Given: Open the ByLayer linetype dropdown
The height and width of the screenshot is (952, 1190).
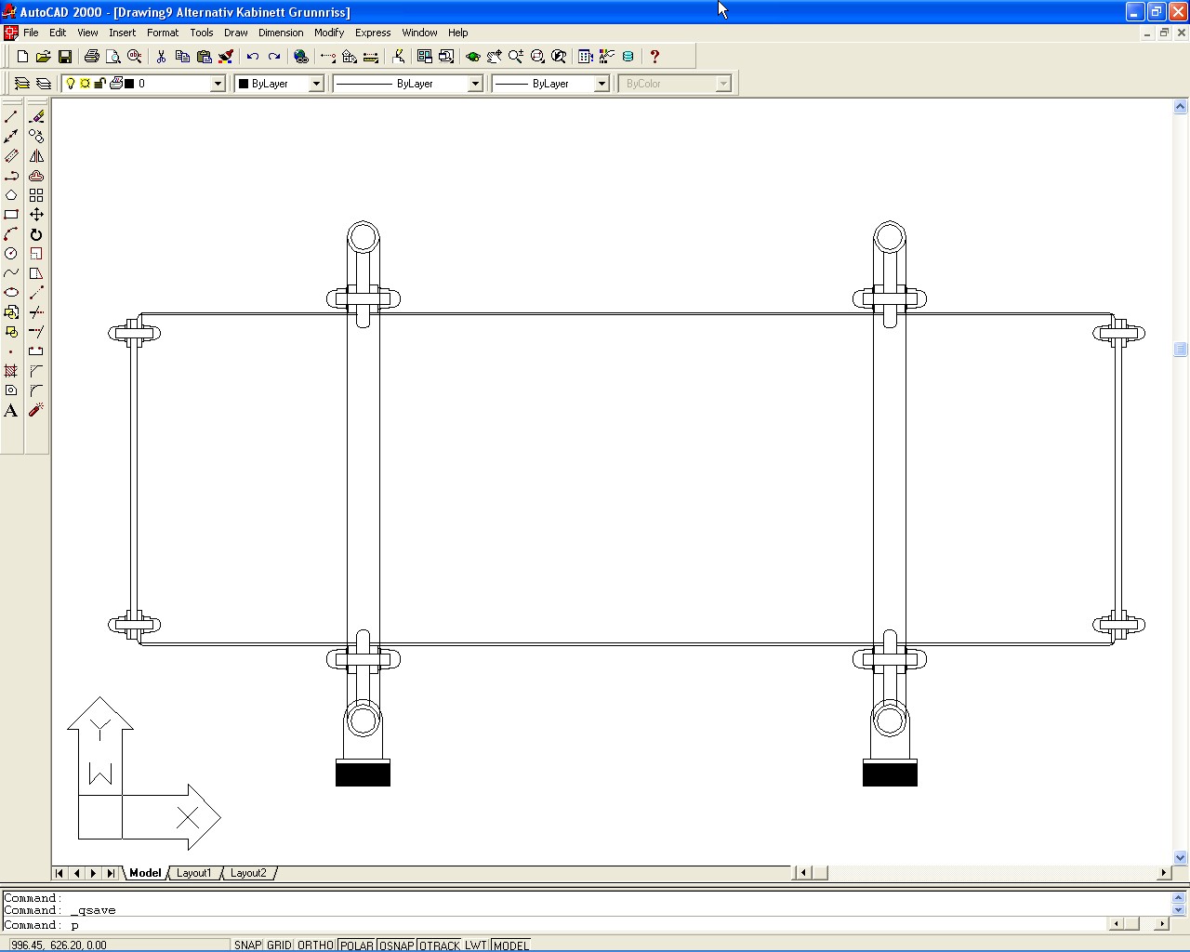Looking at the screenshot, I should (x=475, y=84).
